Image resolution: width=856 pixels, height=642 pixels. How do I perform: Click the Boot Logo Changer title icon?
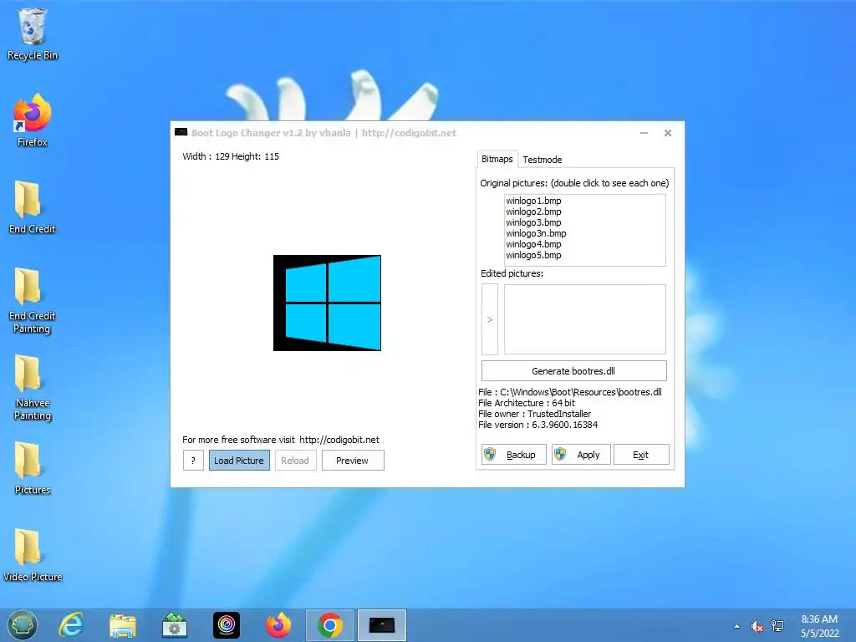pyautogui.click(x=181, y=132)
